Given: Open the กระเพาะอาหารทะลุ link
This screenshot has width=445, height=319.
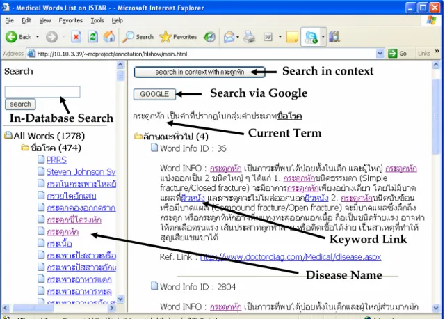Looking at the screenshot, I should [x=79, y=291].
